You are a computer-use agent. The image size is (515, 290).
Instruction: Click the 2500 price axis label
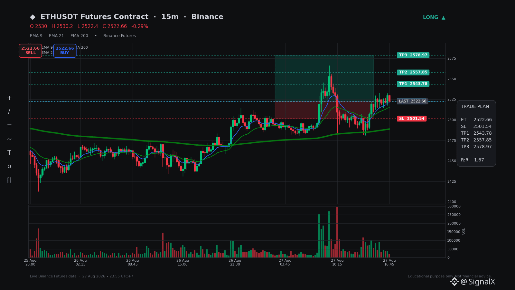point(452,120)
